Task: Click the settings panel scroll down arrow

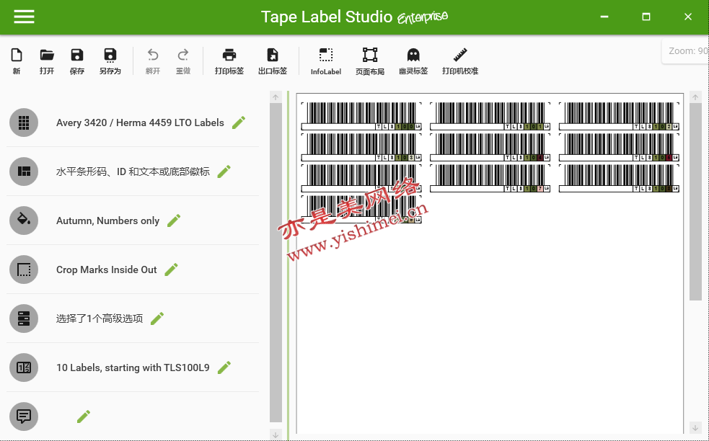Action: tap(276, 435)
